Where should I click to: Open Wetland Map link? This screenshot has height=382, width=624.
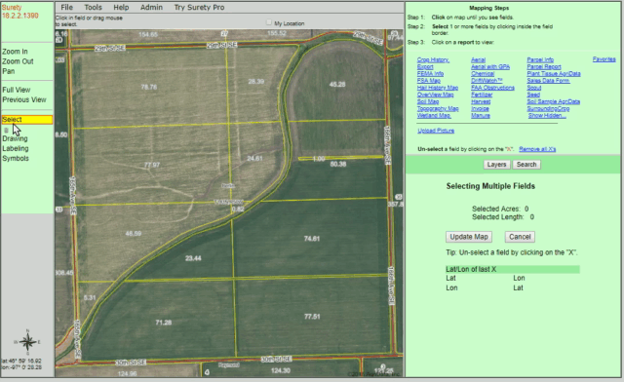tap(434, 115)
